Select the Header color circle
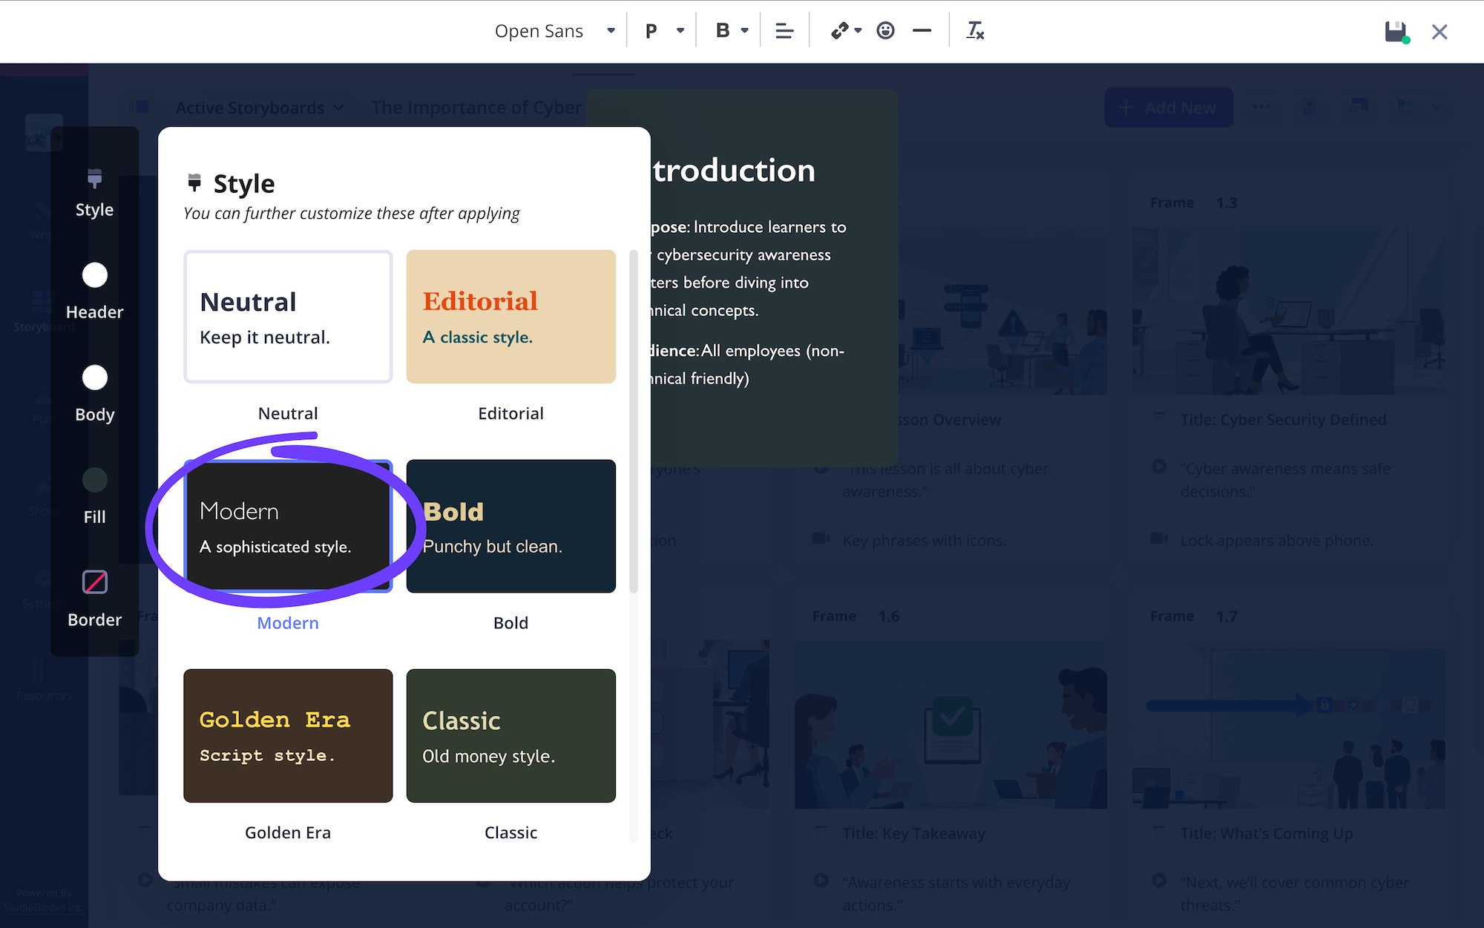Image resolution: width=1484 pixels, height=928 pixels. pos(94,275)
